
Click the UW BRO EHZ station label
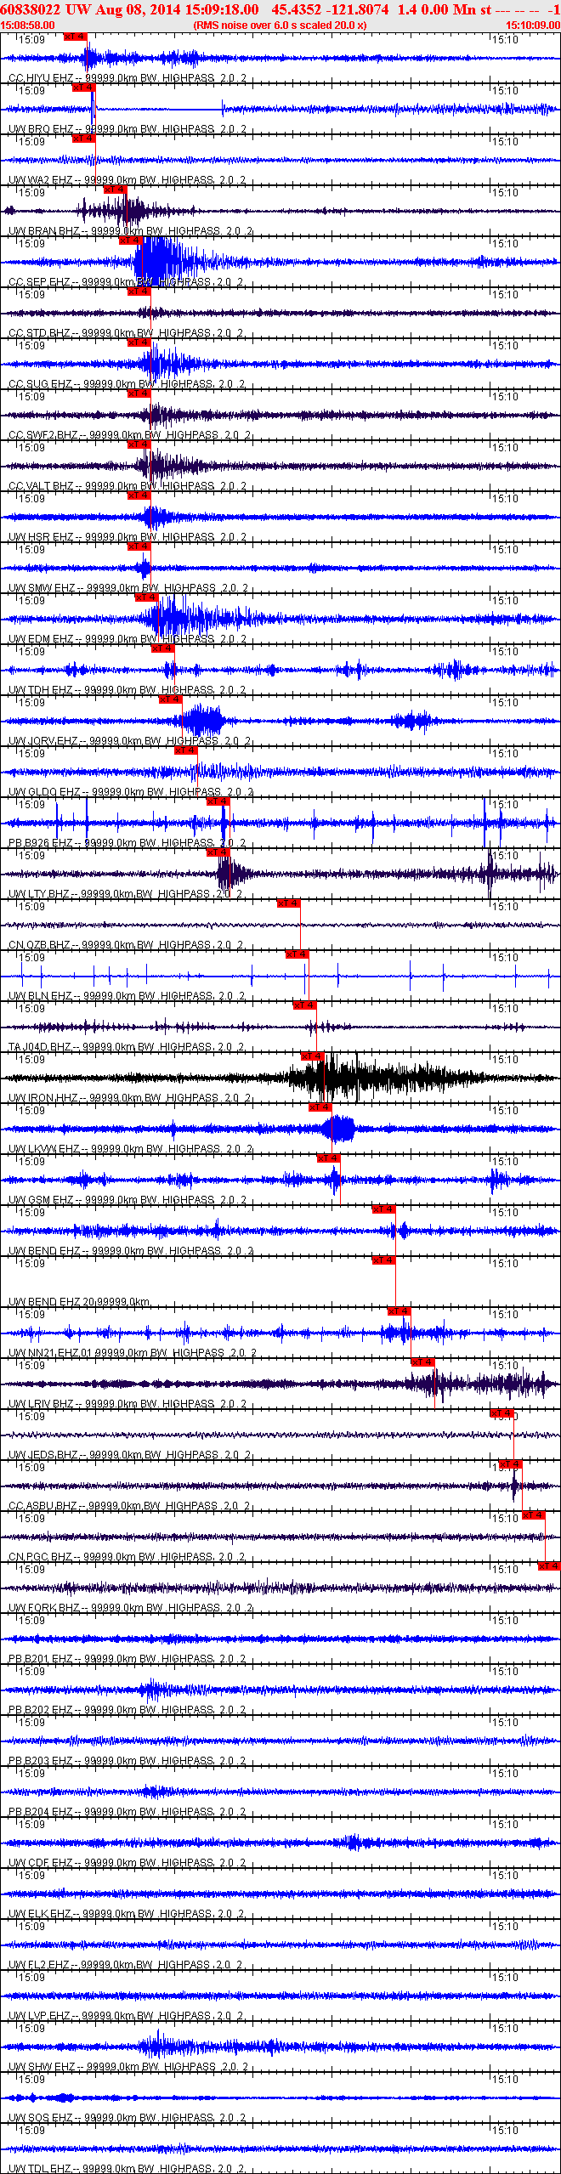click(127, 129)
